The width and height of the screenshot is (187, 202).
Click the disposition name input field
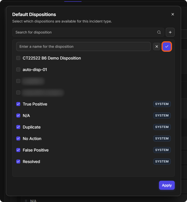click(83, 46)
